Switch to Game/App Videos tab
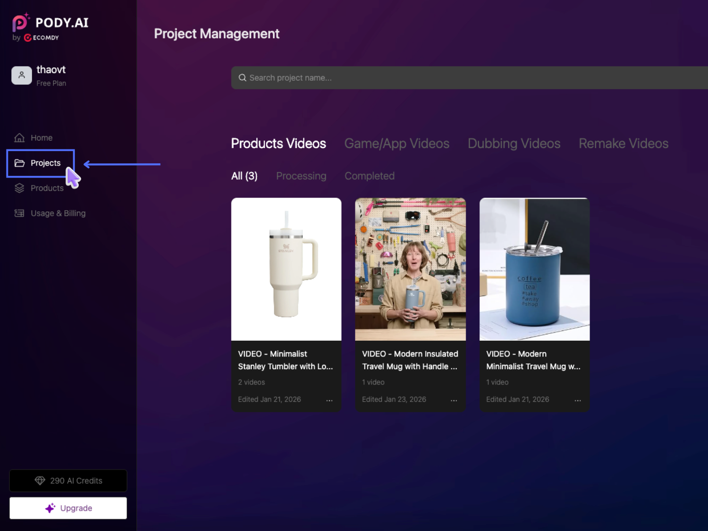This screenshot has width=708, height=531. point(396,144)
